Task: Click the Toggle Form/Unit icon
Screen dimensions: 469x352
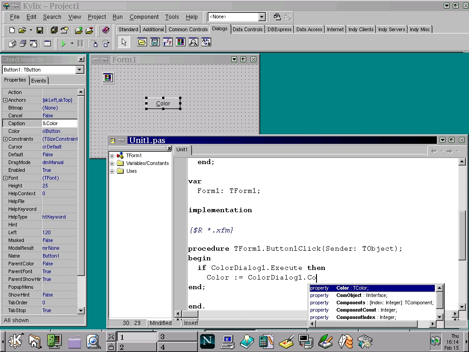Action: pos(33,44)
